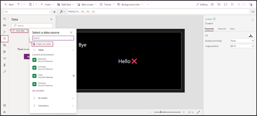Open Tree view layers icon

pyautogui.click(x=5, y=25)
